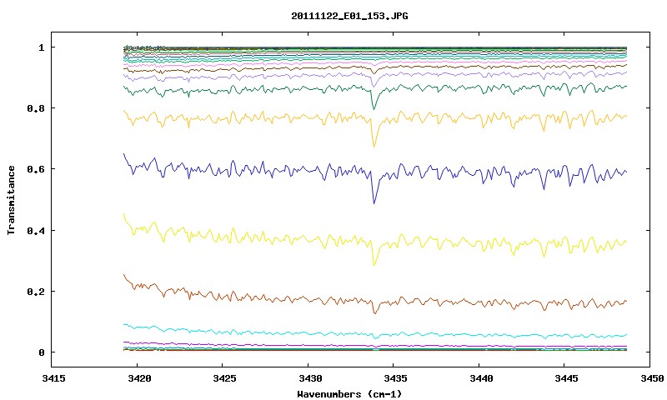Click the x-axis tick label 3425
The image size is (667, 400).
[x=224, y=378]
